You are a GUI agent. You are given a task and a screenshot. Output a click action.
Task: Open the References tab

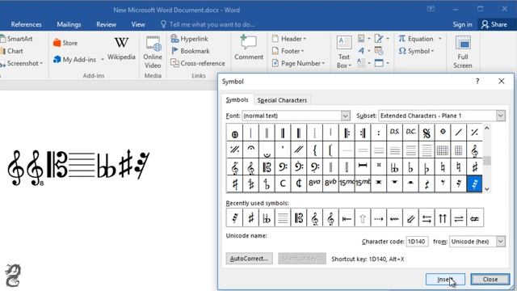point(27,24)
